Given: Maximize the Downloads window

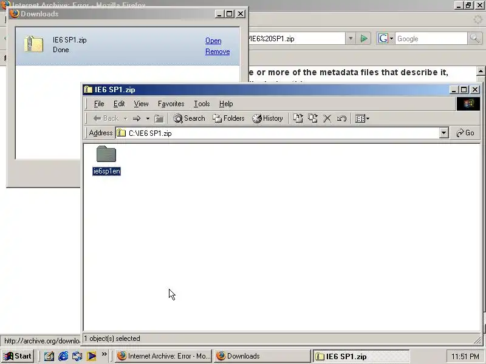Looking at the screenshot, I should pyautogui.click(x=230, y=13).
